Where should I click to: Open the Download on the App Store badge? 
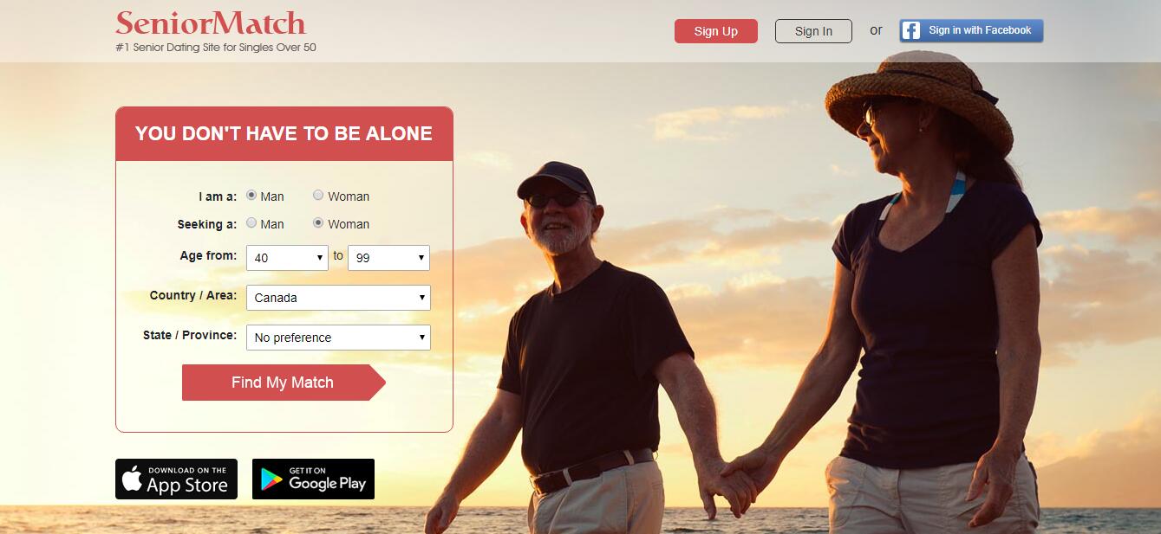176,479
